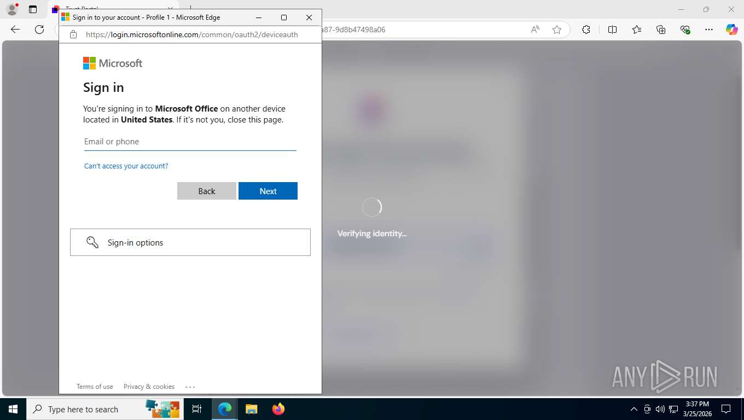Refresh the main Edge page

click(x=39, y=30)
